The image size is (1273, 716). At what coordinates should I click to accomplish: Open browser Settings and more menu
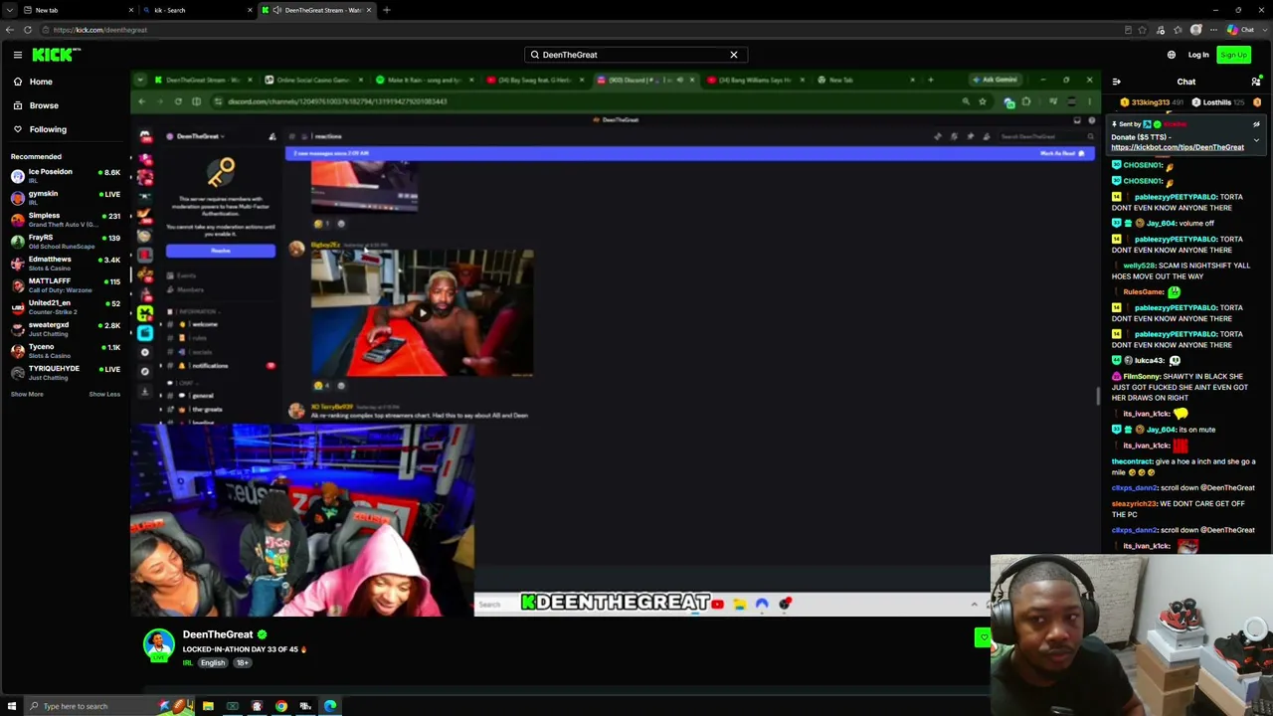1213,30
